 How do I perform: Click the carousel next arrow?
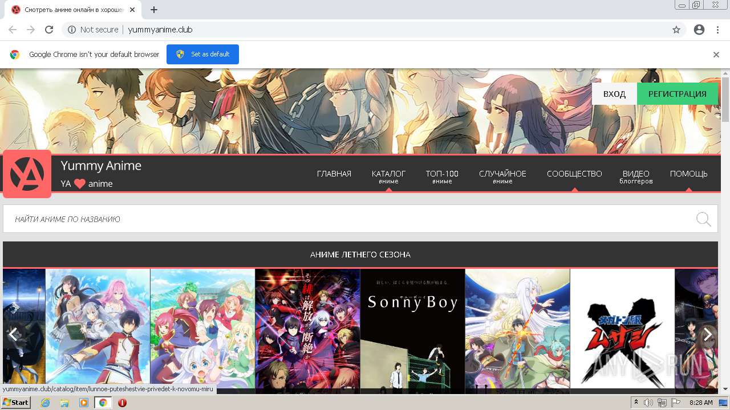(x=708, y=334)
